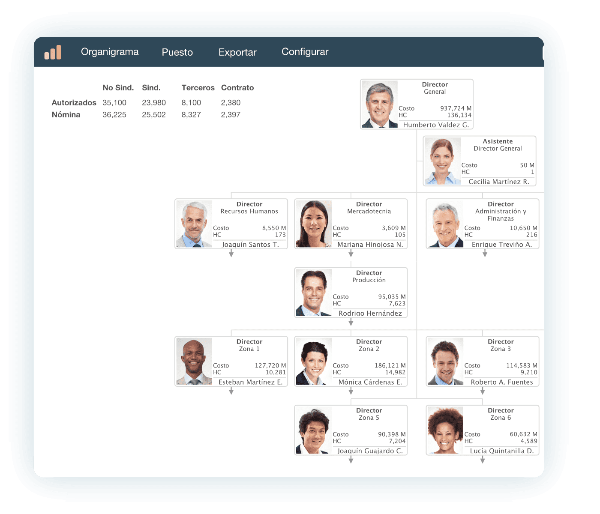Select the name Roberto A. Fuentes
This screenshot has height=514, width=600.
pyautogui.click(x=502, y=382)
